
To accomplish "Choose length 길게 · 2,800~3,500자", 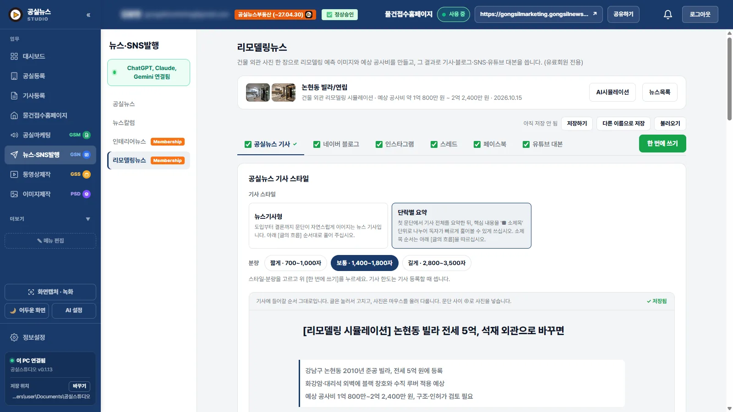I will [x=437, y=263].
